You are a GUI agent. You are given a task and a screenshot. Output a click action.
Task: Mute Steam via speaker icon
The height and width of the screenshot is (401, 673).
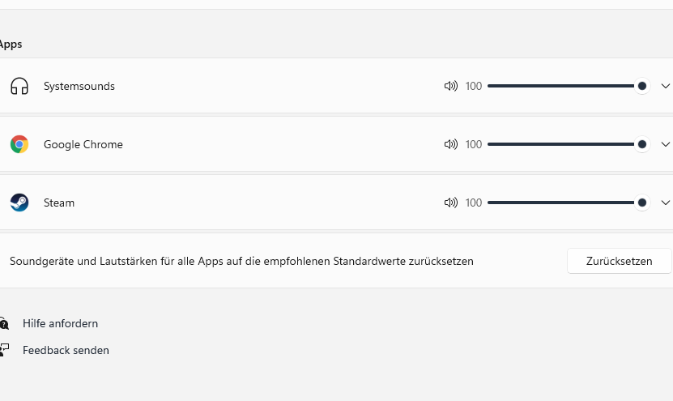point(451,203)
